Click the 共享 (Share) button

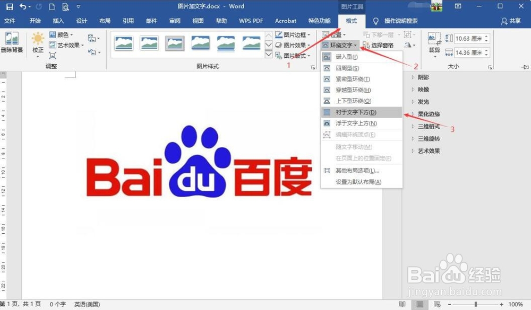(x=511, y=21)
